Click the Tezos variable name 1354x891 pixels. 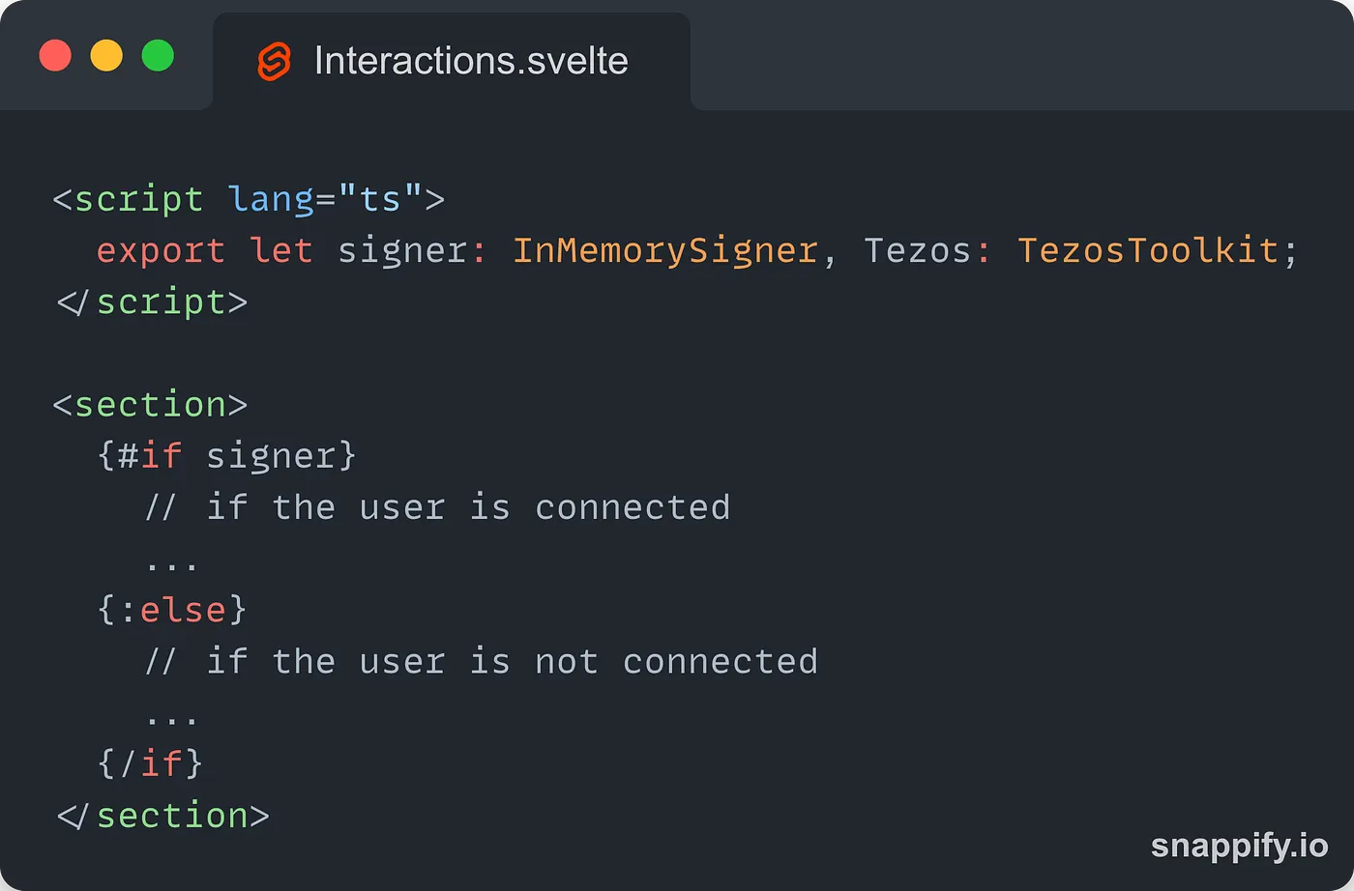point(917,250)
